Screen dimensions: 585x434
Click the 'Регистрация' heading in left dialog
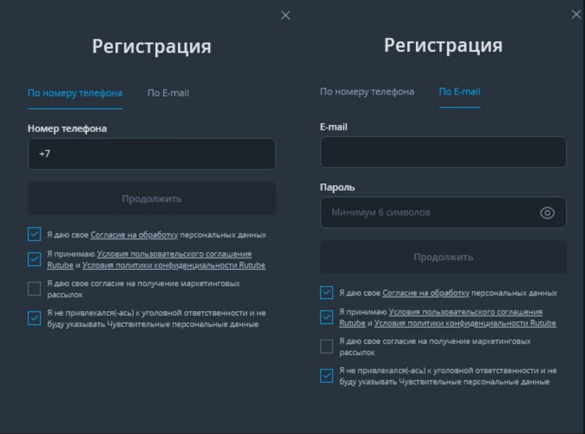coord(152,46)
